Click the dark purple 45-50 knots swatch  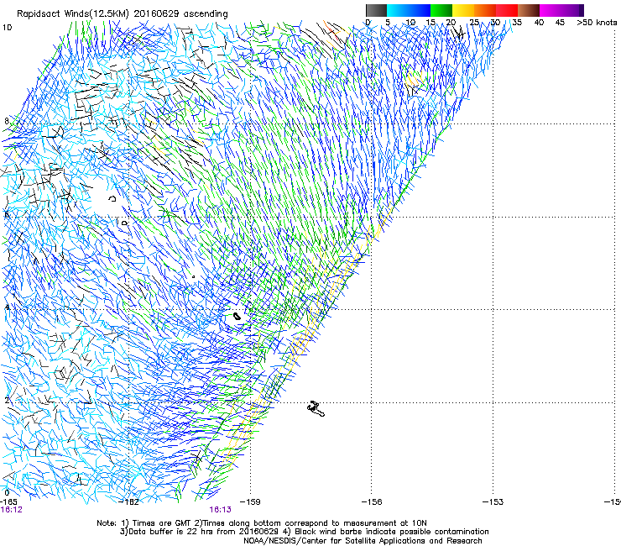[572, 10]
